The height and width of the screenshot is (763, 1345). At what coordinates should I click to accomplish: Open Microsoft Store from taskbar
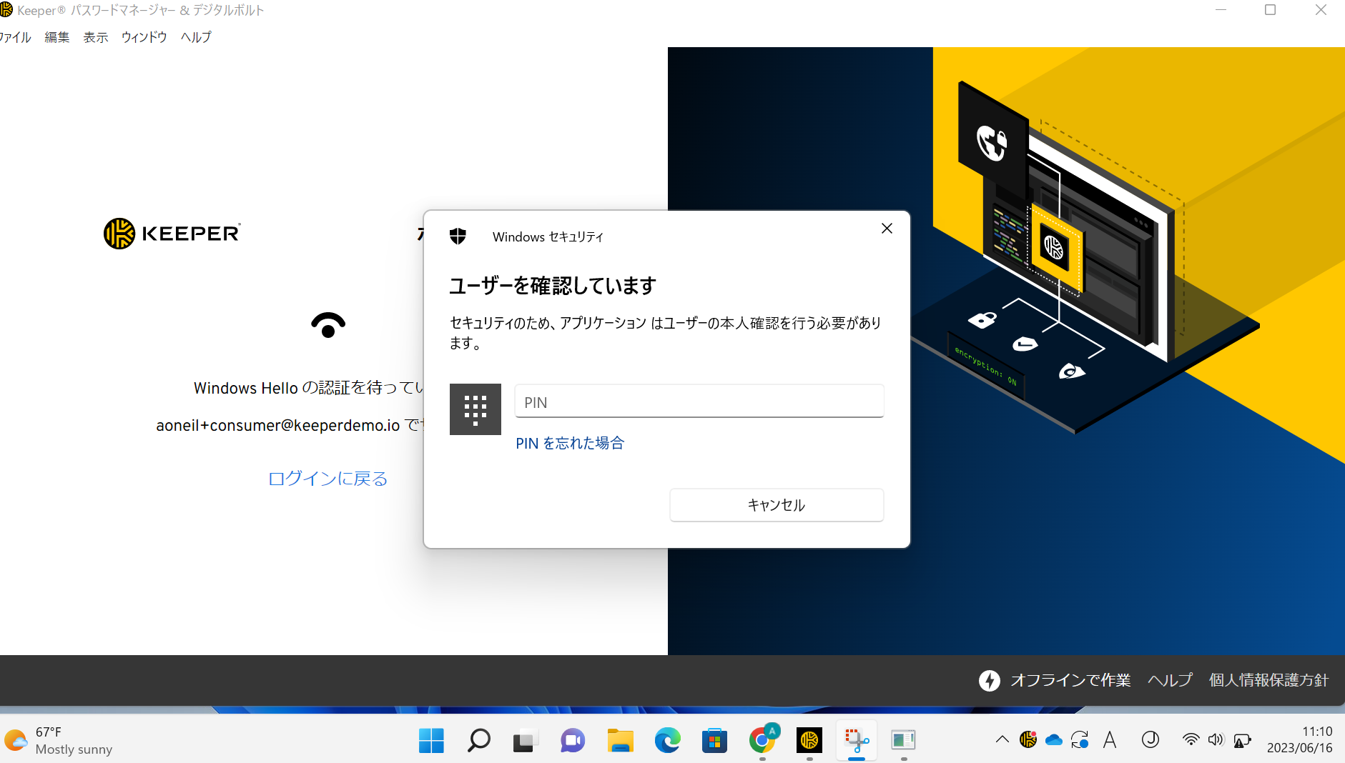[714, 740]
